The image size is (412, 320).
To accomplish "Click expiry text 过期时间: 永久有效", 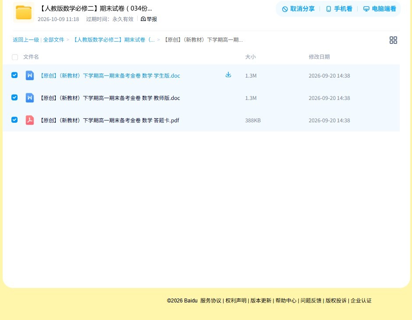I will (110, 19).
